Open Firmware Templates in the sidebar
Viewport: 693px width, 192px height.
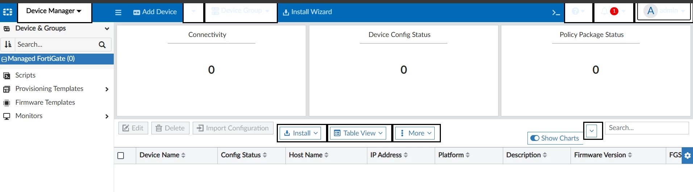click(45, 103)
